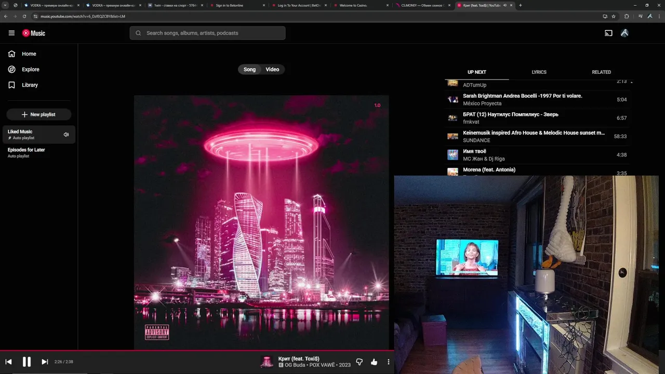The image size is (665, 374).
Task: Open POX VAWË album link
Action: click(323, 365)
